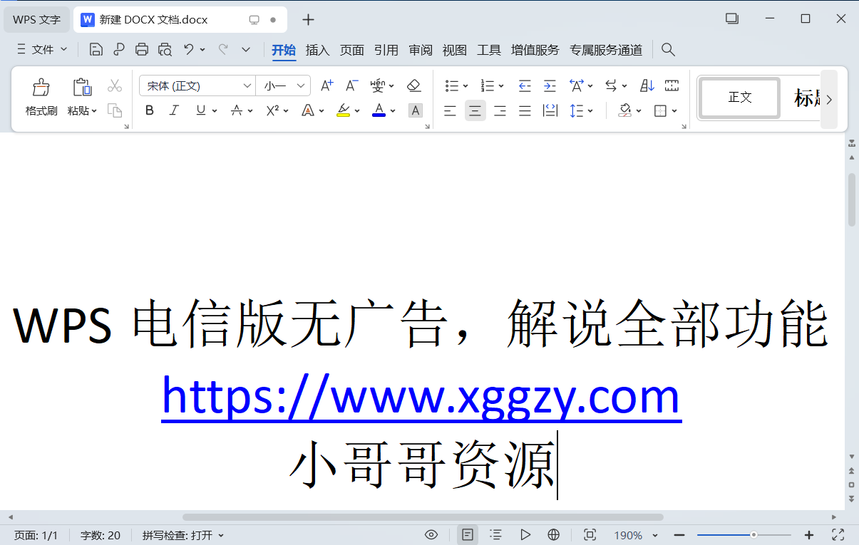Zoom in with the plus button
Screen dimensions: 859x545
(x=808, y=535)
